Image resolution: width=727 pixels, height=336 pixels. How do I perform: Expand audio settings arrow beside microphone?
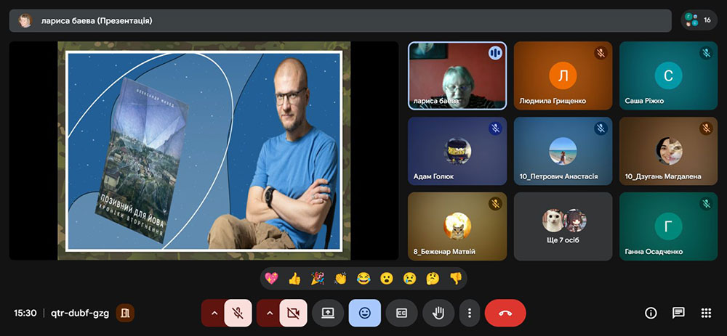pos(213,313)
